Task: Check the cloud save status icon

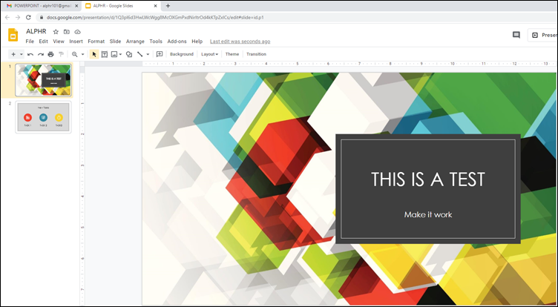Action: click(77, 32)
